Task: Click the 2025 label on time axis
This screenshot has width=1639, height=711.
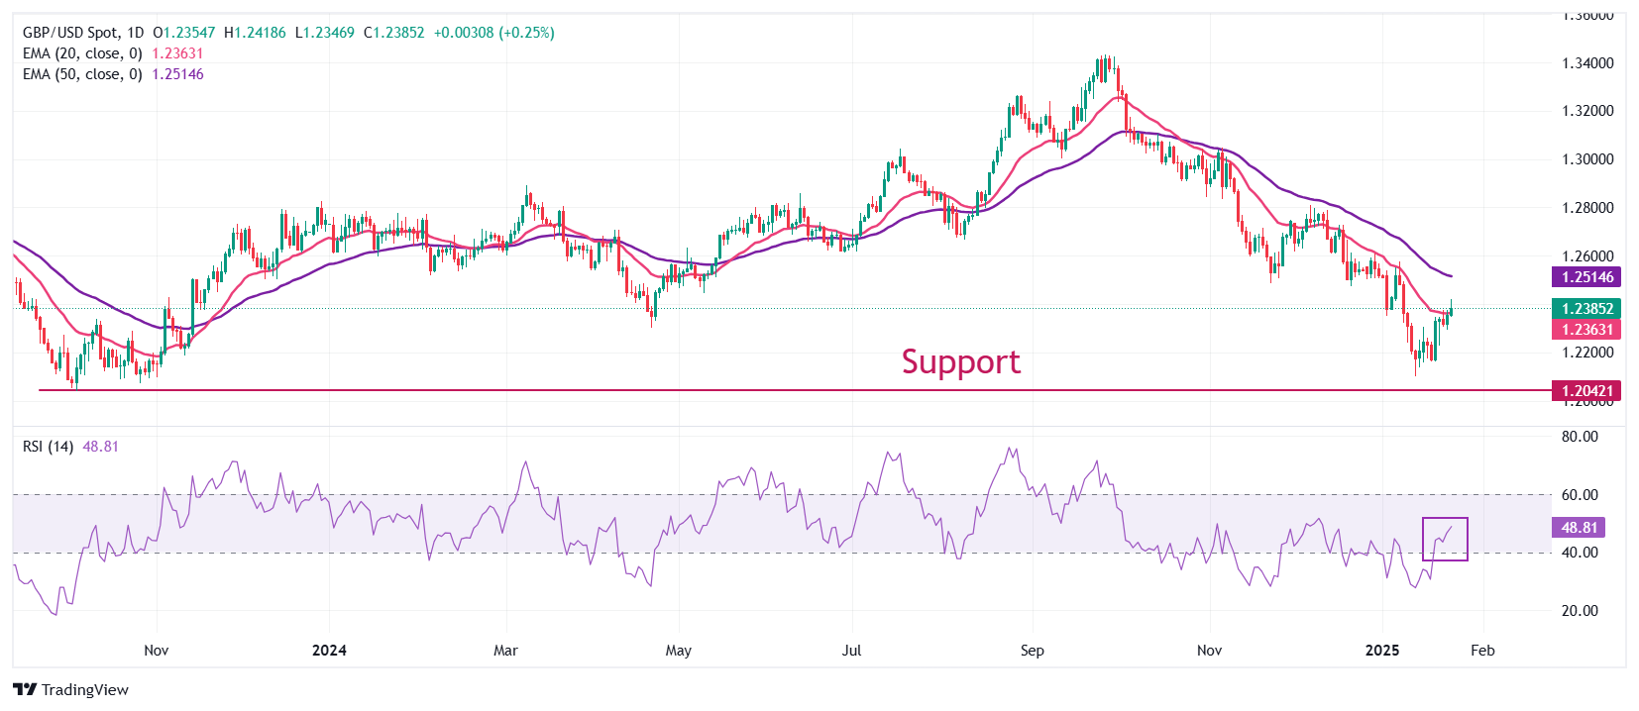Action: (1382, 651)
